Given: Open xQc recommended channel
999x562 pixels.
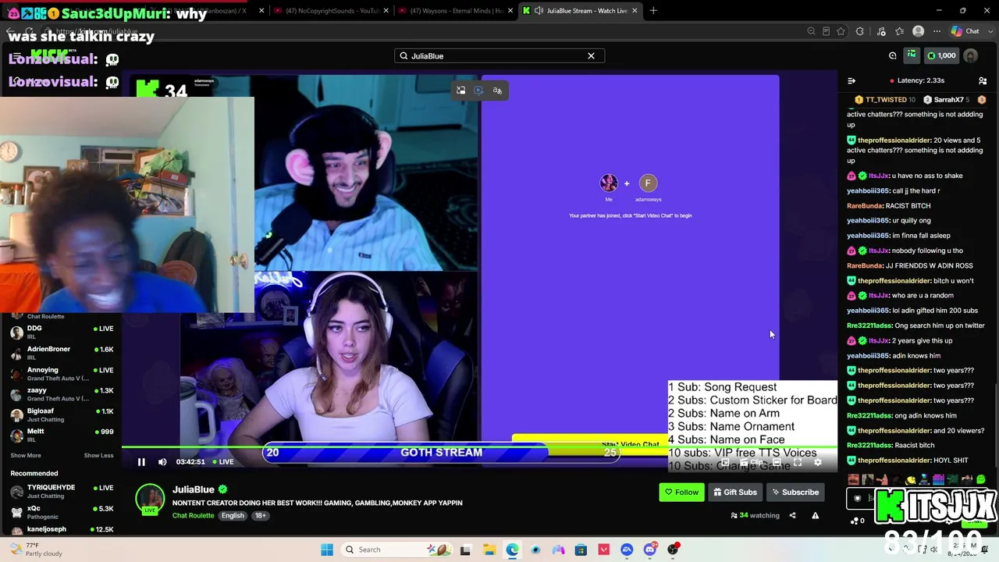Looking at the screenshot, I should (x=62, y=512).
